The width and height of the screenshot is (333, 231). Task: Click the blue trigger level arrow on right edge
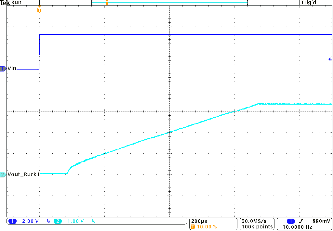tap(330, 59)
